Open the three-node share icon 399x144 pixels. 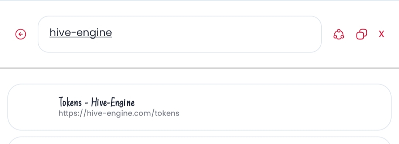pos(339,34)
